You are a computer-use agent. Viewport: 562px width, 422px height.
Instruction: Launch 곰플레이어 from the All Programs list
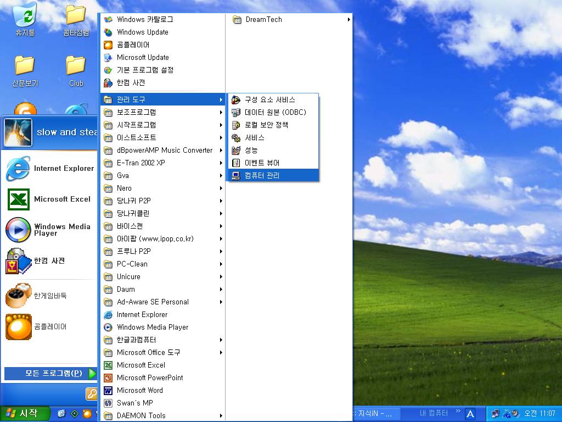(163, 45)
